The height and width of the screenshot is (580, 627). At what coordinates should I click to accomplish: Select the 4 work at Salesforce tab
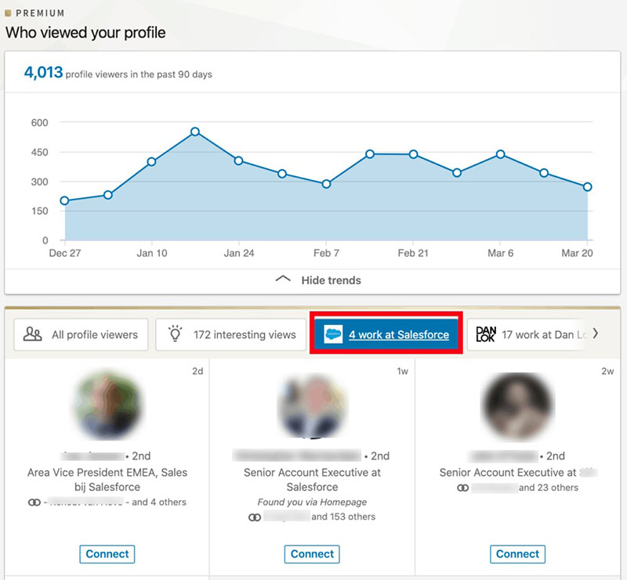(386, 334)
